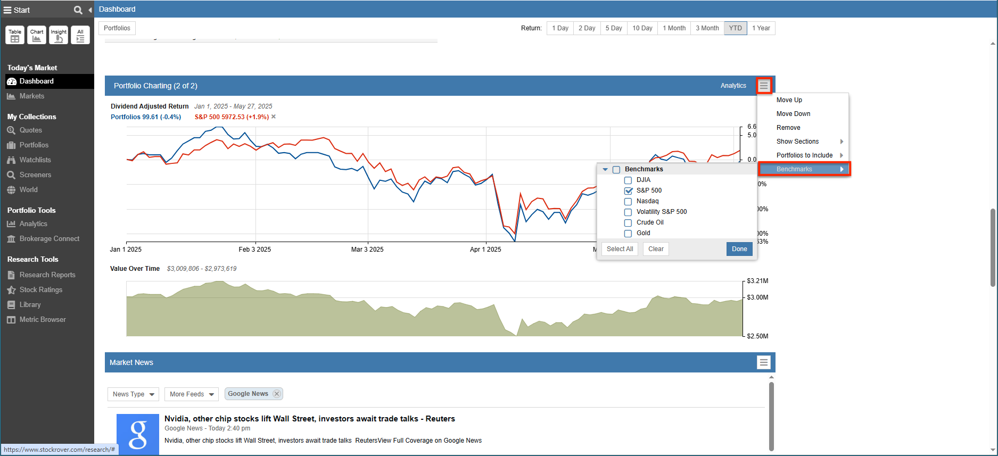The width and height of the screenshot is (998, 456).
Task: Collapse the sidebar with the arrow icon
Action: point(90,10)
